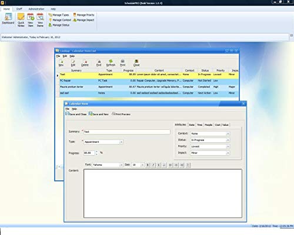Image resolution: width=294 pixels, height=235 pixels.
Task: Open the Type dropdown showing Appointment
Action: pos(121,142)
